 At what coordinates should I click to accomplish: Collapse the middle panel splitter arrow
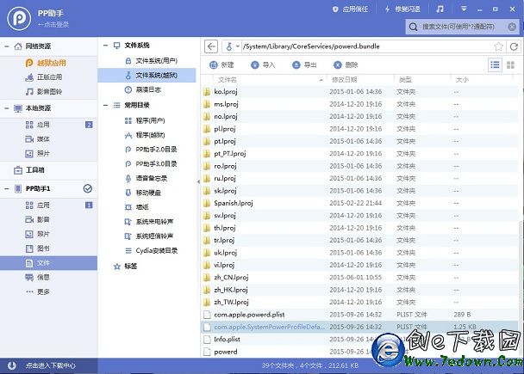click(x=198, y=182)
